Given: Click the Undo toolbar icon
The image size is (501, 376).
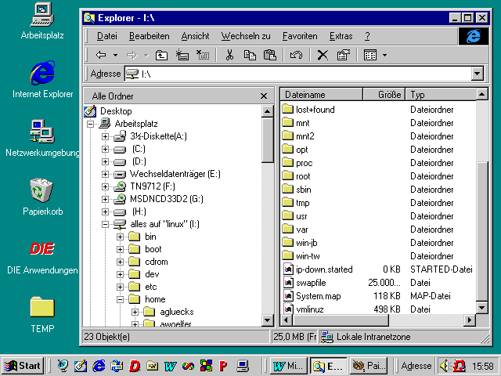Looking at the screenshot, I should tap(296, 56).
